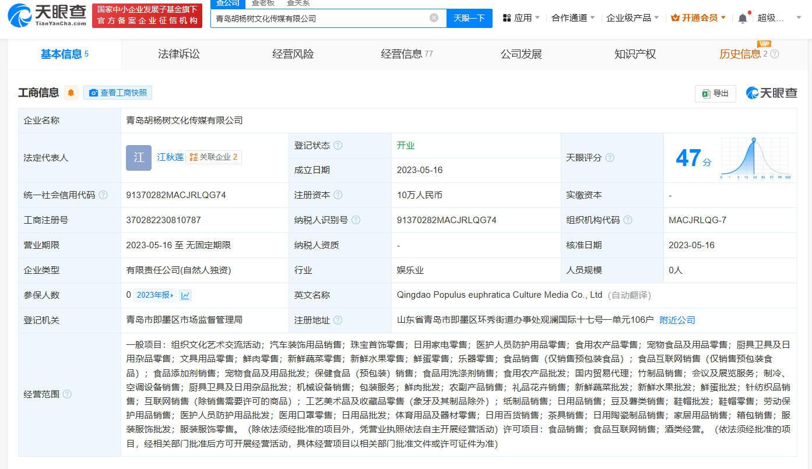Click the 2023-05-16 至 无固定期限 business term

coord(178,245)
